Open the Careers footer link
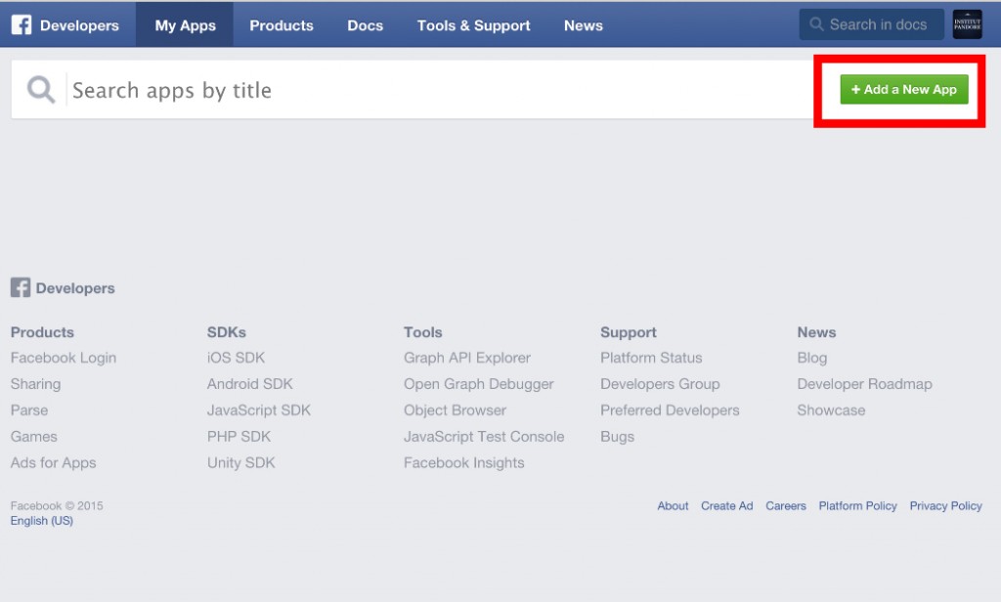The width and height of the screenshot is (1001, 602). 785,505
